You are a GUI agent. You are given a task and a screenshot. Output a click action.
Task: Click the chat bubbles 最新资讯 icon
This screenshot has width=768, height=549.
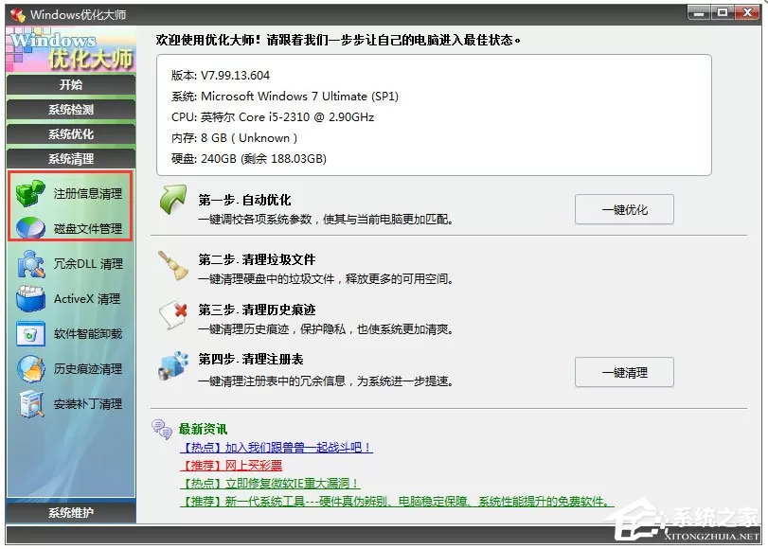(162, 429)
